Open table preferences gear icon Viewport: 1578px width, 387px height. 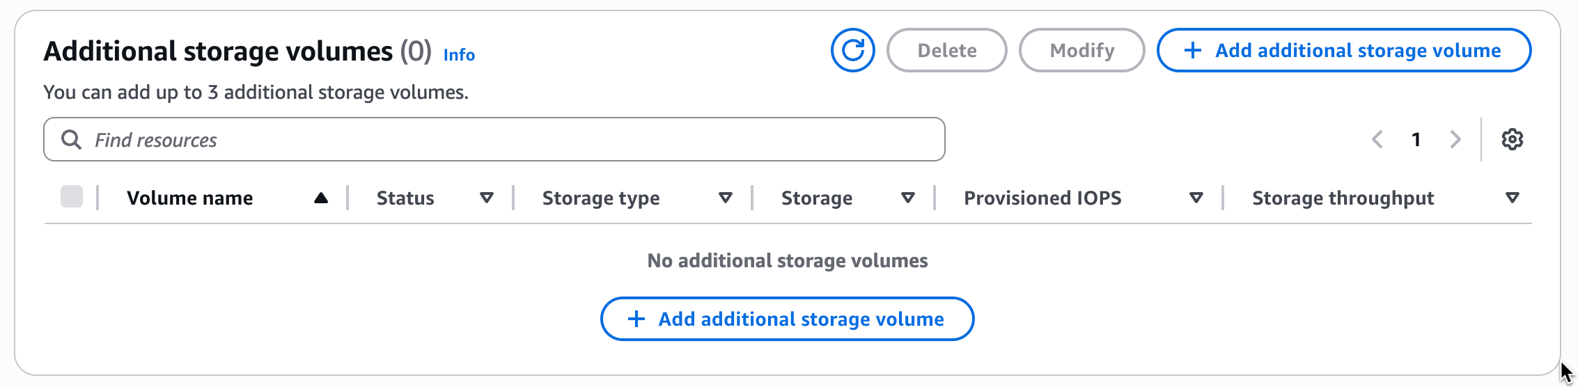[x=1512, y=139]
